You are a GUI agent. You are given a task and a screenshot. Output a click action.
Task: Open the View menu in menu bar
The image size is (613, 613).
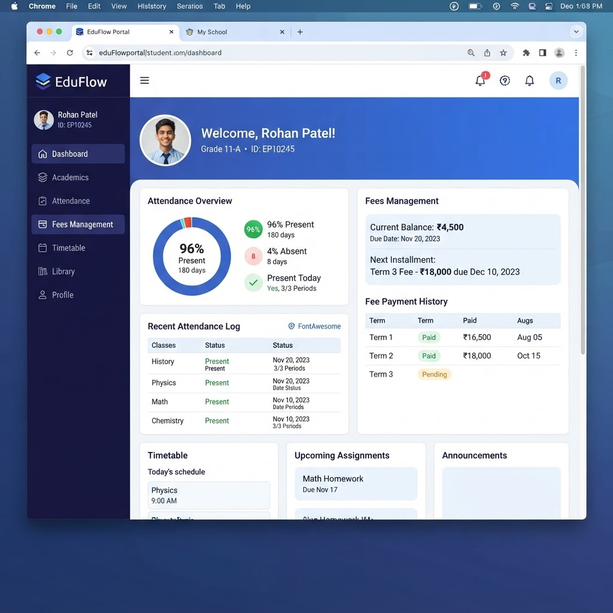(x=119, y=6)
